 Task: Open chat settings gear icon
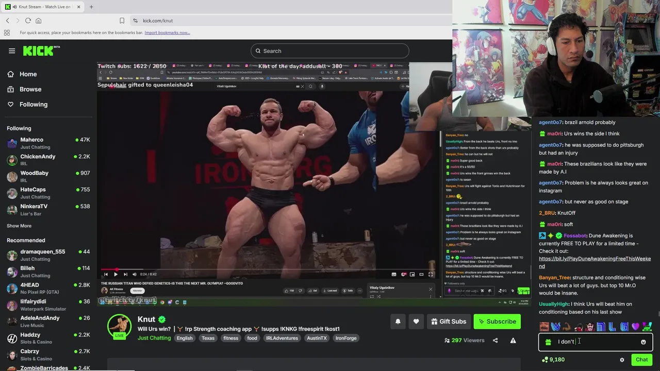pyautogui.click(x=622, y=360)
